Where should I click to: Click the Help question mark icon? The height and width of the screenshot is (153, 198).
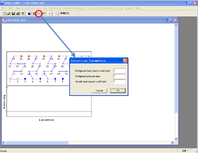coord(23,14)
